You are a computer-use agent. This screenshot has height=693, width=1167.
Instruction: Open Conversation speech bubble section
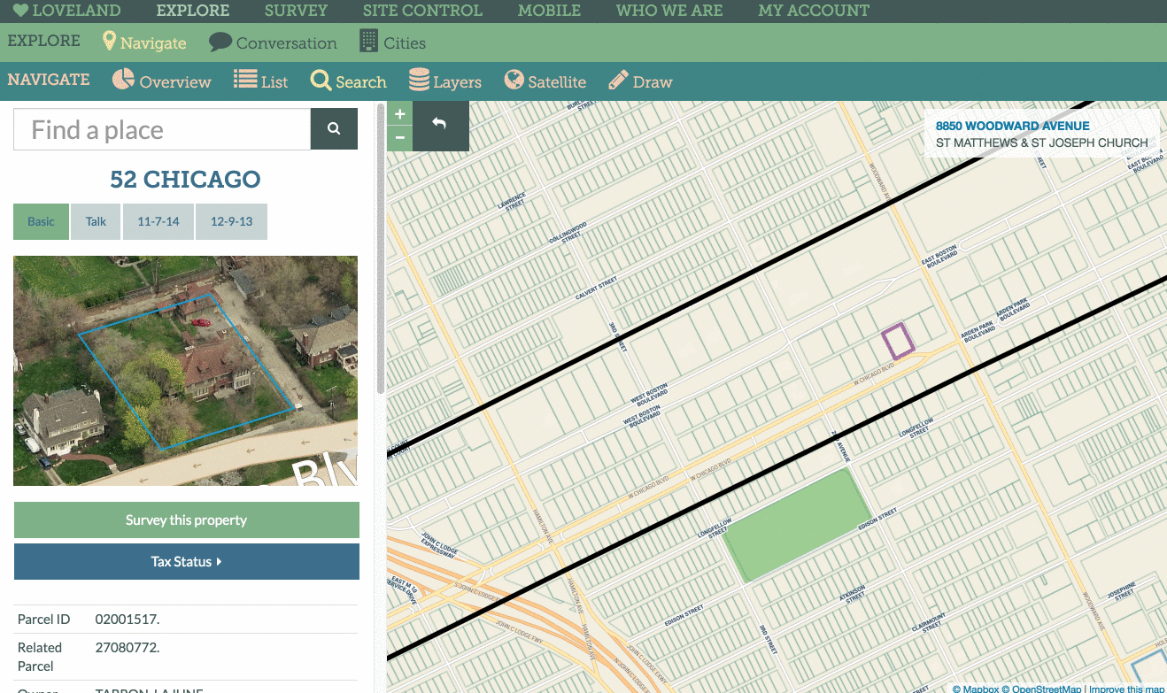[273, 42]
